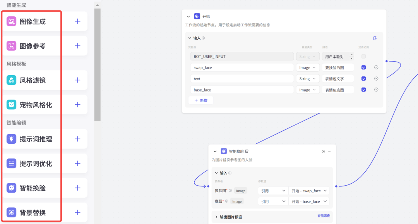Click the 开始 node output connector dot
Image resolution: width=418 pixels, height=224 pixels.
coord(387,61)
